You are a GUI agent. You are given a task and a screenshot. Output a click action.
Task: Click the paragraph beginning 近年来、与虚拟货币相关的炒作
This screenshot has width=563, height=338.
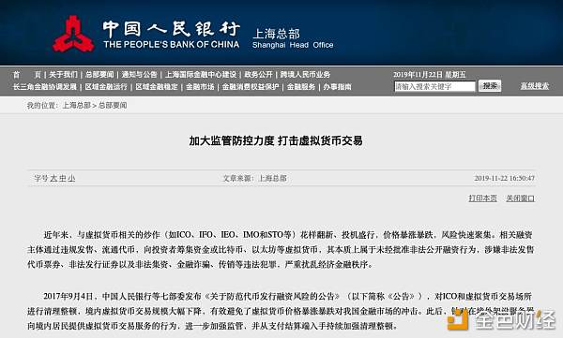[x=281, y=249]
